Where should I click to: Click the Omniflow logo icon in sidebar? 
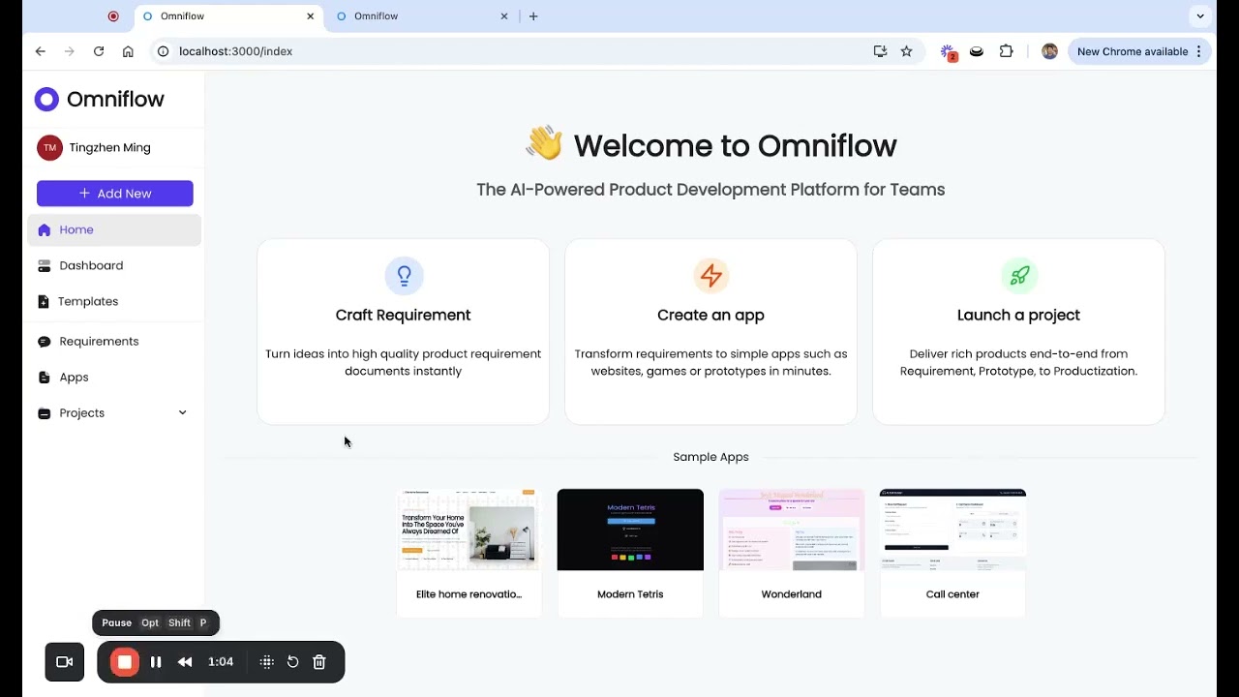[46, 99]
